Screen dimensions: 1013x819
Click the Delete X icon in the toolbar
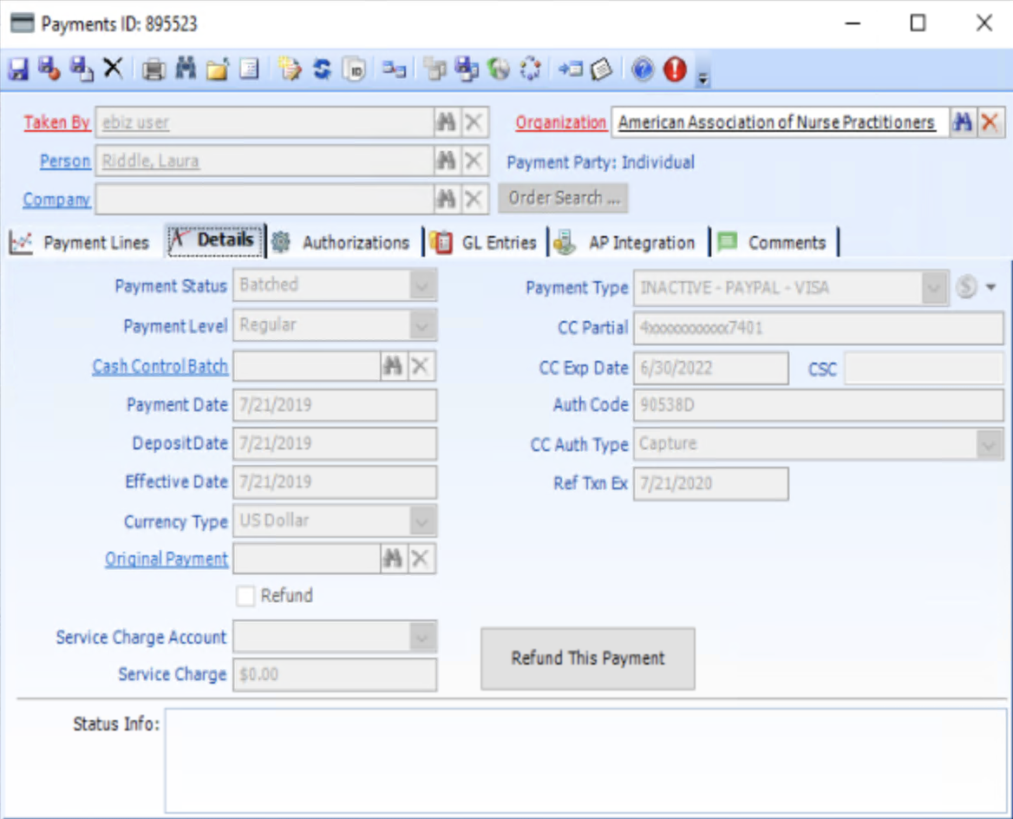pos(114,69)
